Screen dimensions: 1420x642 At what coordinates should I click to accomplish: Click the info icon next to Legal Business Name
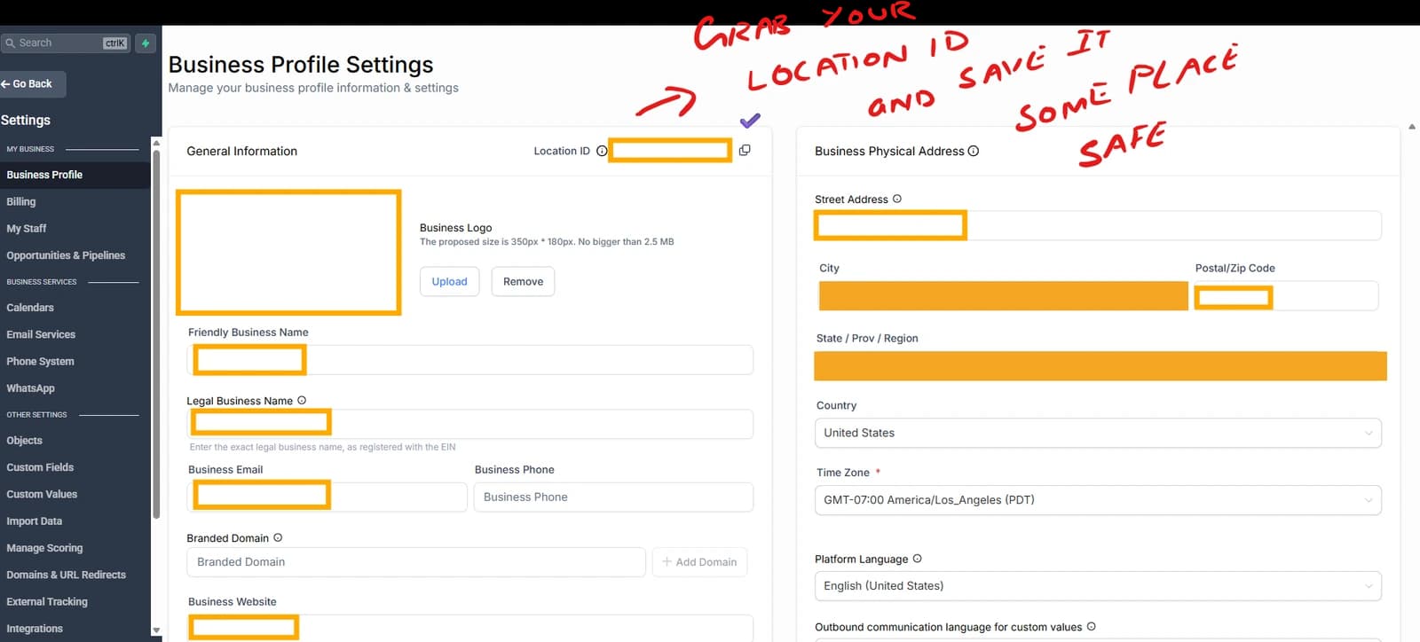coord(302,400)
